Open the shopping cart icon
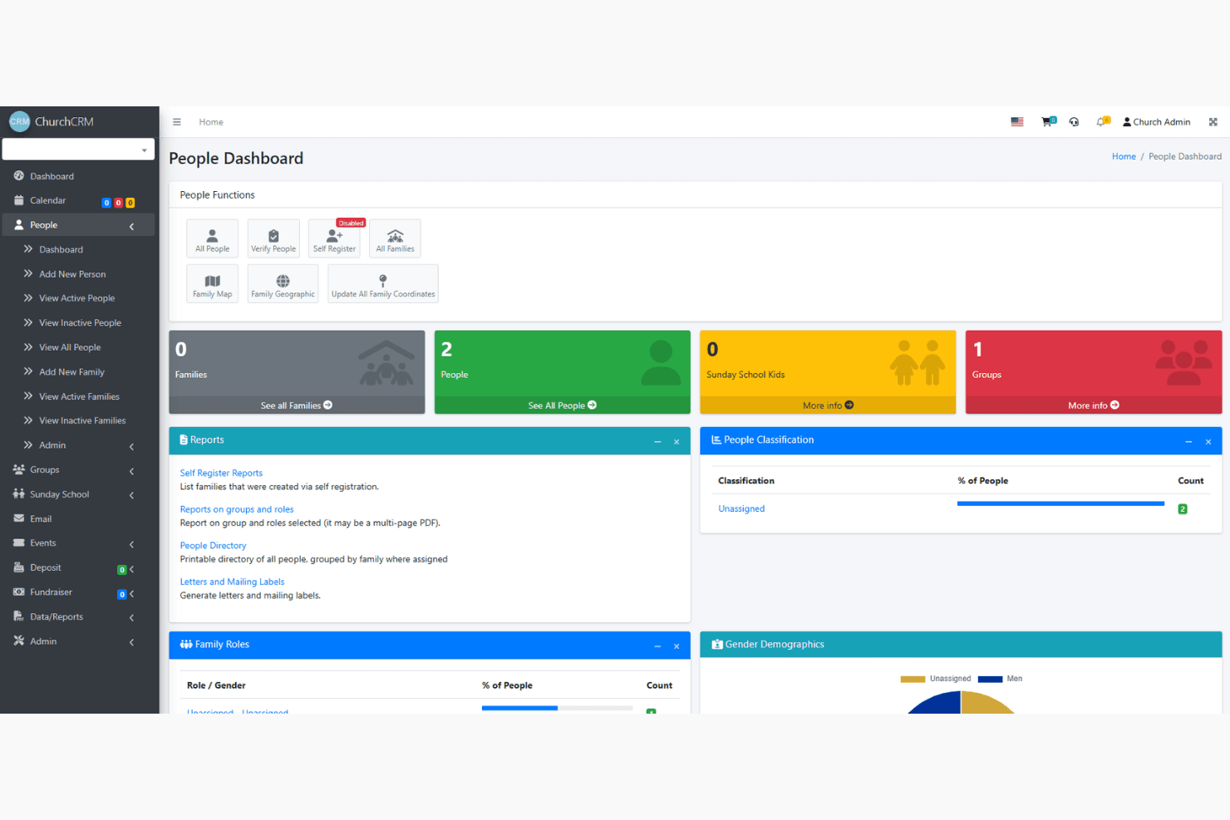Viewport: 1230px width, 820px height. 1048,121
